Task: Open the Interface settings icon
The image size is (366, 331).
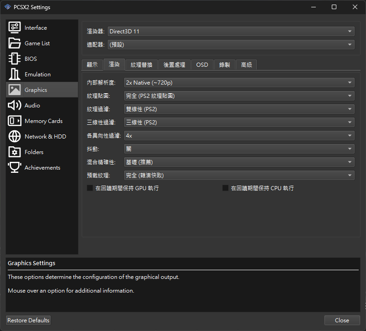Action: (x=15, y=28)
